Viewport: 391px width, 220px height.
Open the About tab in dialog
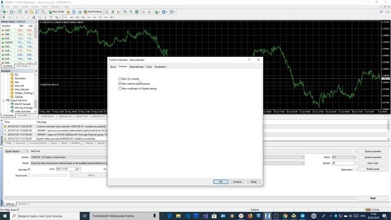(x=113, y=67)
